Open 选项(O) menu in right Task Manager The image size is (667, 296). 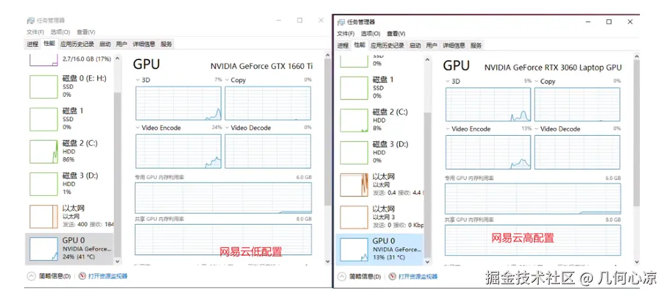(370, 34)
